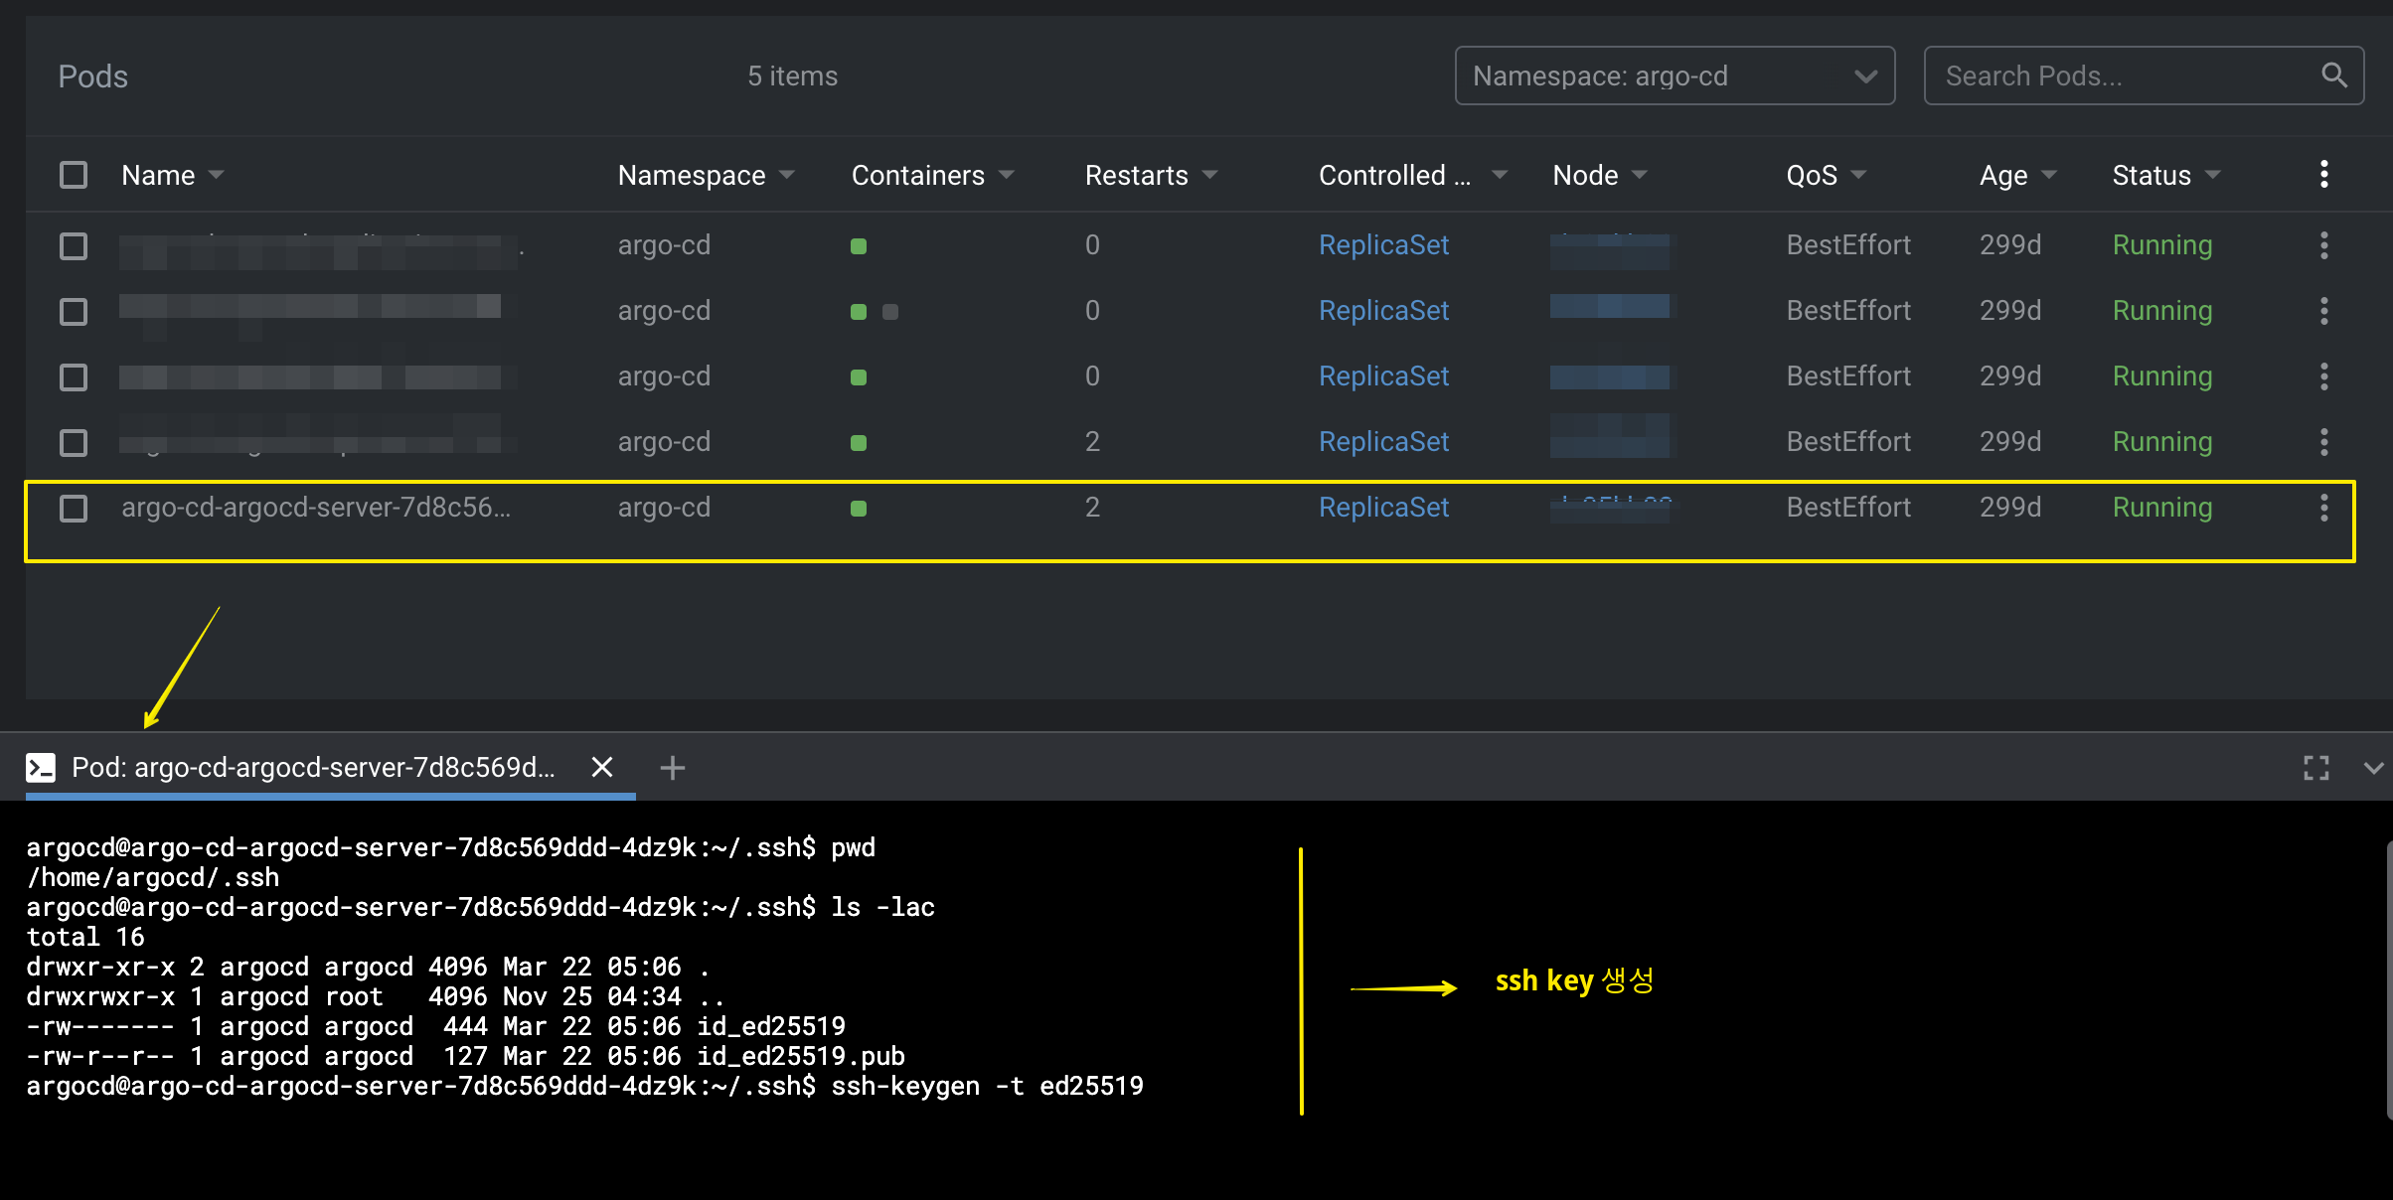Image resolution: width=2393 pixels, height=1200 pixels.
Task: Collapse the terminal dock with chevron
Action: point(2374,768)
